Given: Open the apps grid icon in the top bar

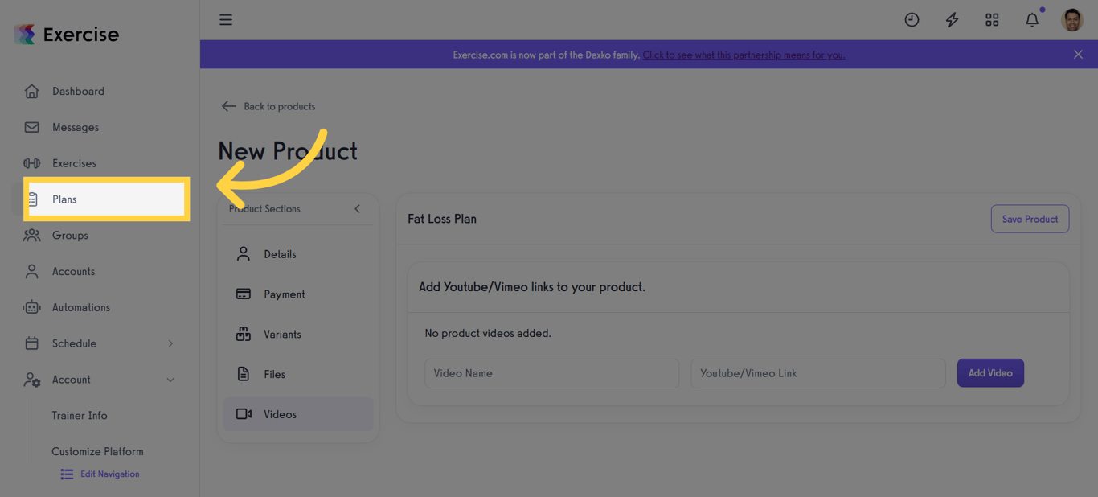Looking at the screenshot, I should tap(992, 19).
